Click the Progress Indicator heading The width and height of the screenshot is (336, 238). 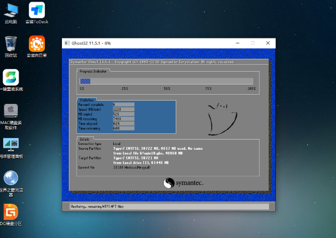coord(93,71)
